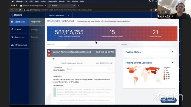The height and width of the screenshot is (107, 191).
Task: Click the Support button
Action: [168, 100]
